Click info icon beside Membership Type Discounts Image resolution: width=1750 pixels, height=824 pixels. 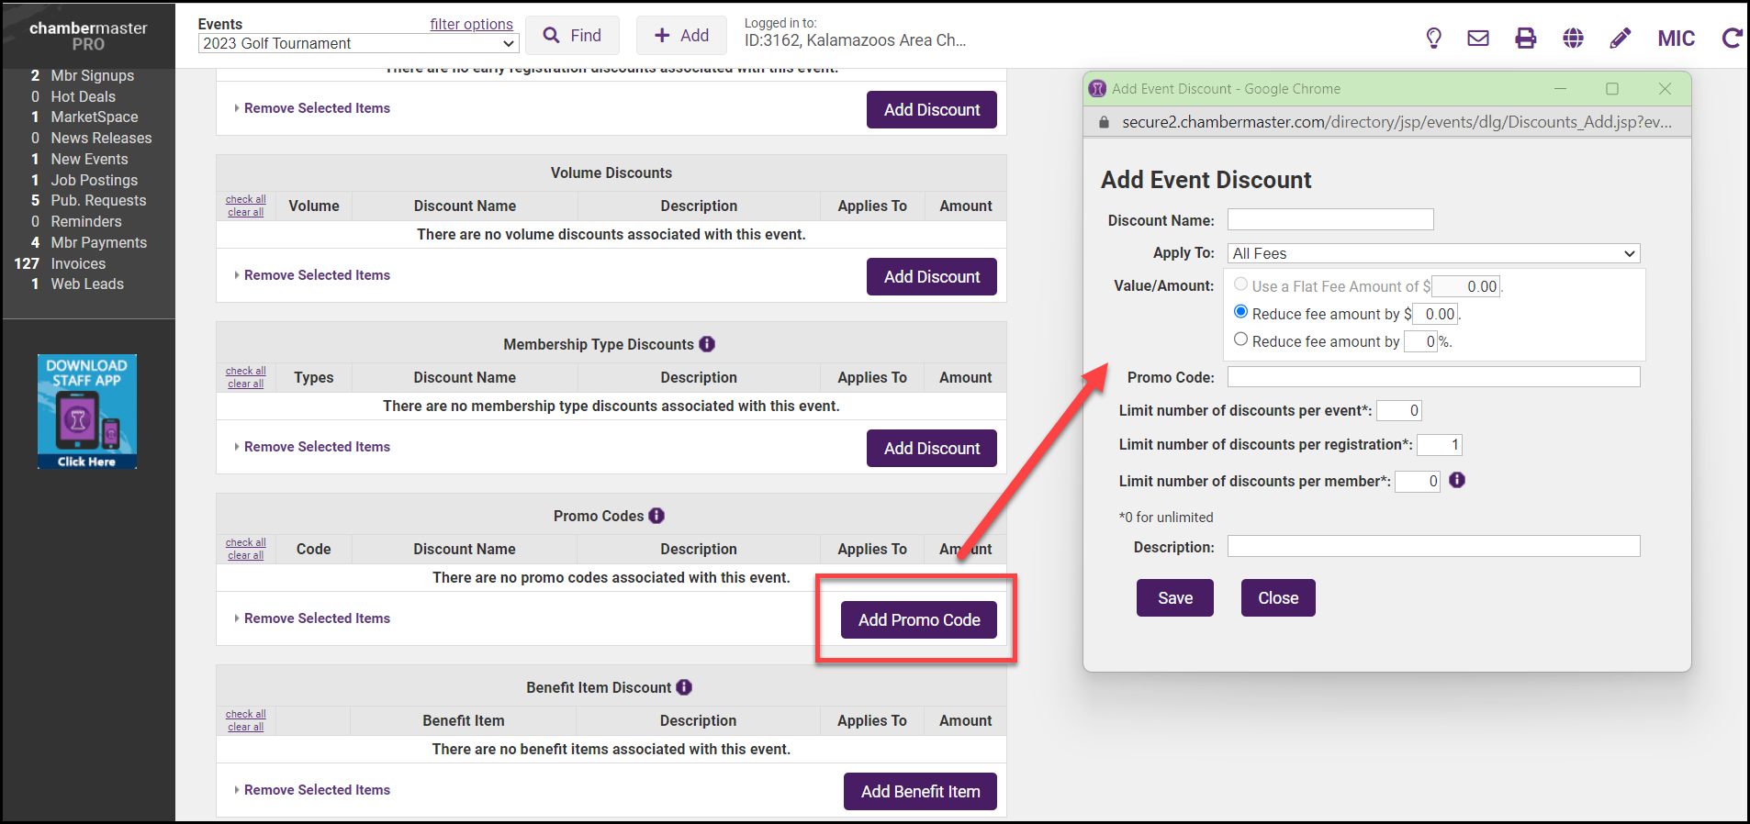707,344
